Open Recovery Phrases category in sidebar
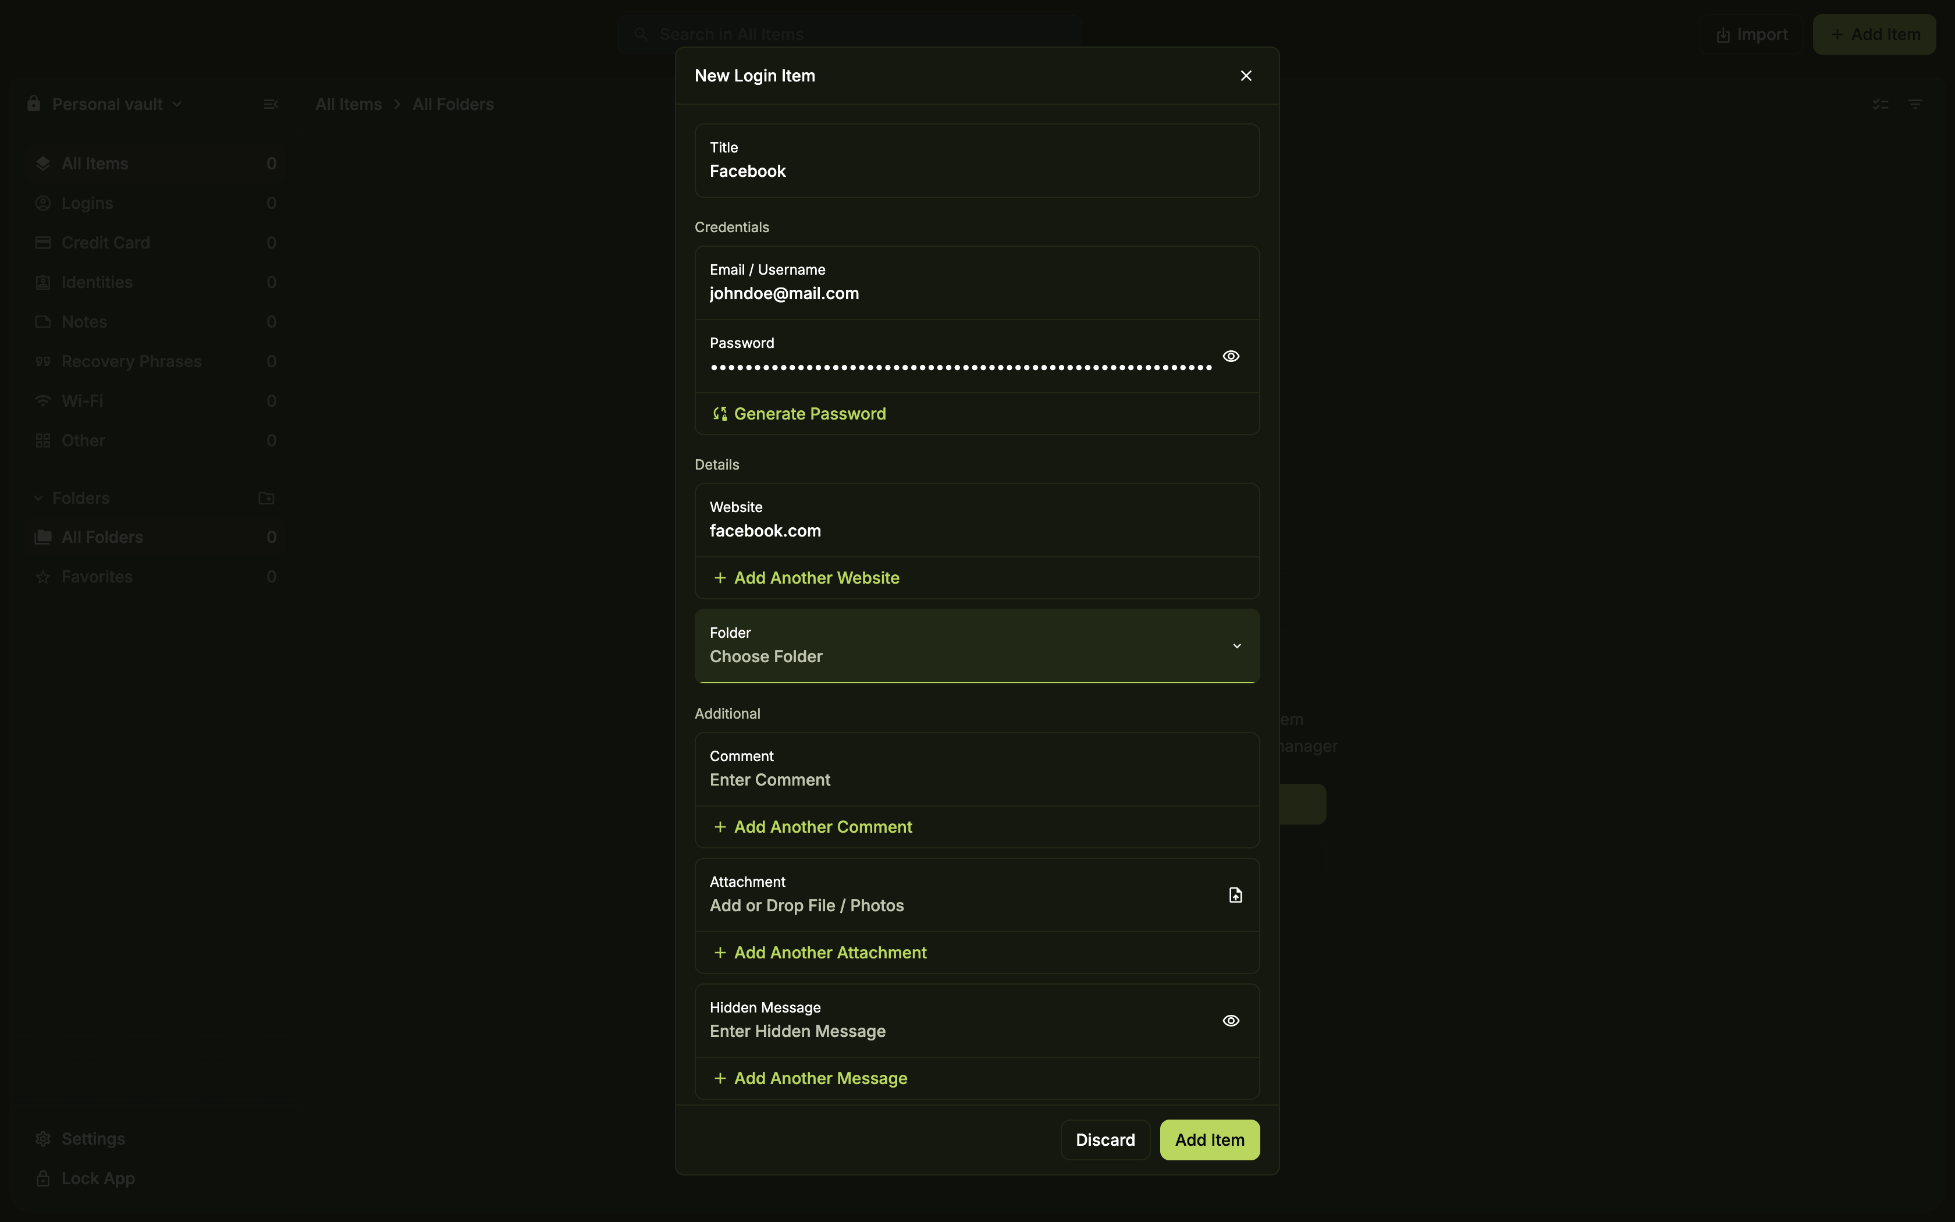 click(x=131, y=361)
